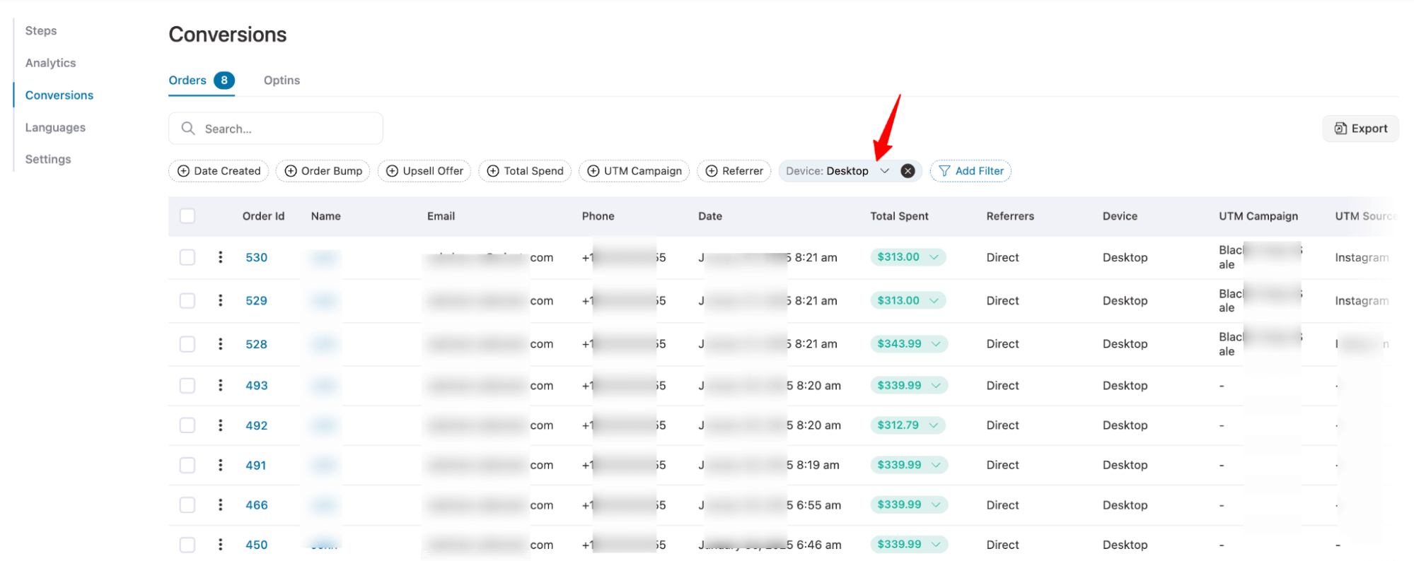
Task: Open the three-dot menu for order 493
Action: (220, 385)
